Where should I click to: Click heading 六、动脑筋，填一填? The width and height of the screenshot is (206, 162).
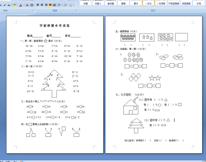tap(131, 49)
